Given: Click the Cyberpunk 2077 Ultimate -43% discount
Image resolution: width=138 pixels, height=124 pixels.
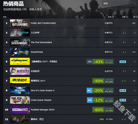Looking at the screenshot, I should (x=98, y=61).
